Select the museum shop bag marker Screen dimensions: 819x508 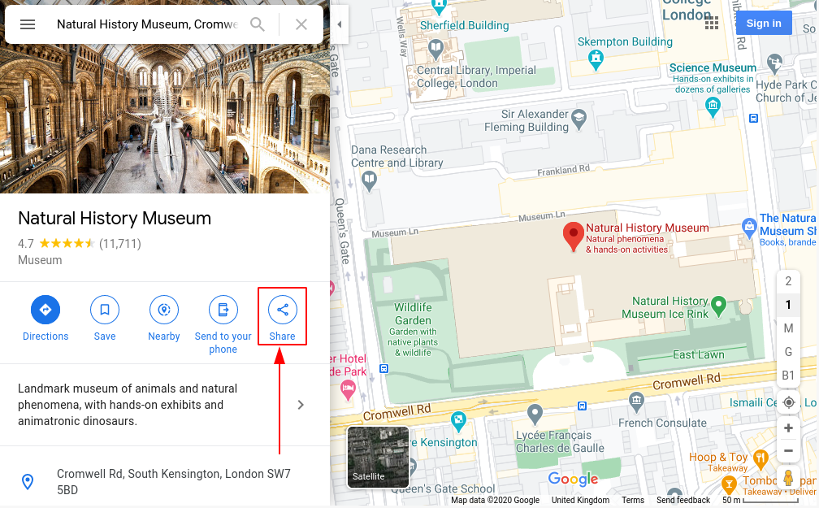pos(749,228)
